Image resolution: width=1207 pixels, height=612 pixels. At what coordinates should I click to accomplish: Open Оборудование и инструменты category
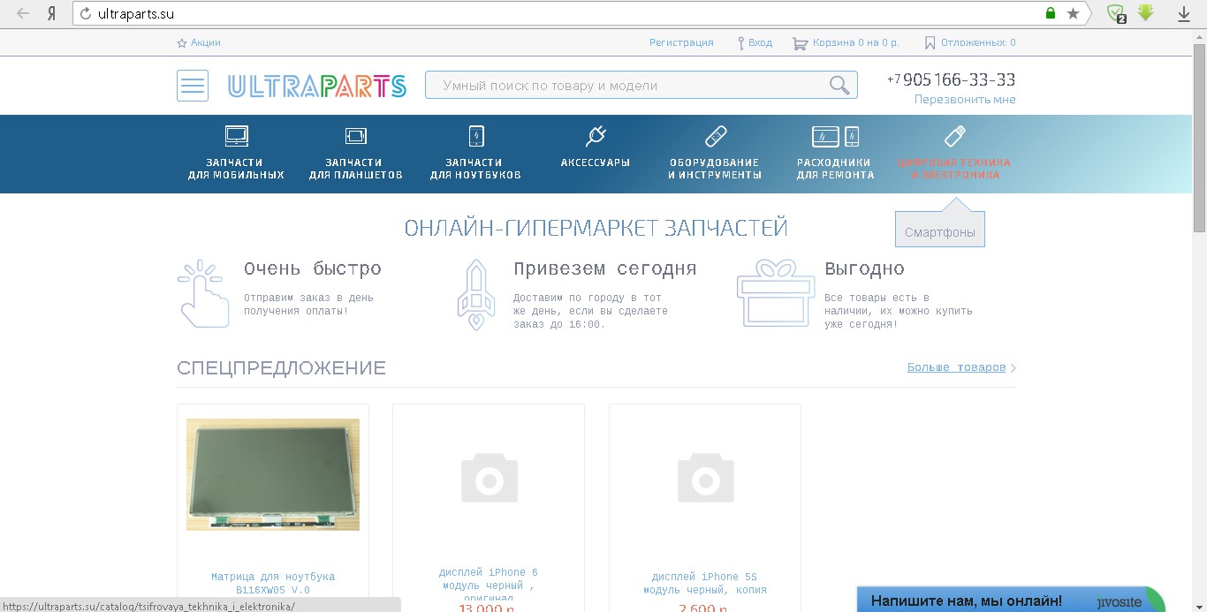(715, 152)
